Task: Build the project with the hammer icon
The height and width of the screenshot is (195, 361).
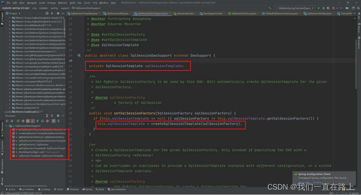Action: click(x=270, y=8)
